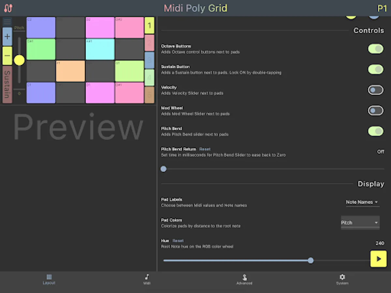Click the Hue slider handle
The width and height of the screenshot is (391, 293).
[311, 260]
